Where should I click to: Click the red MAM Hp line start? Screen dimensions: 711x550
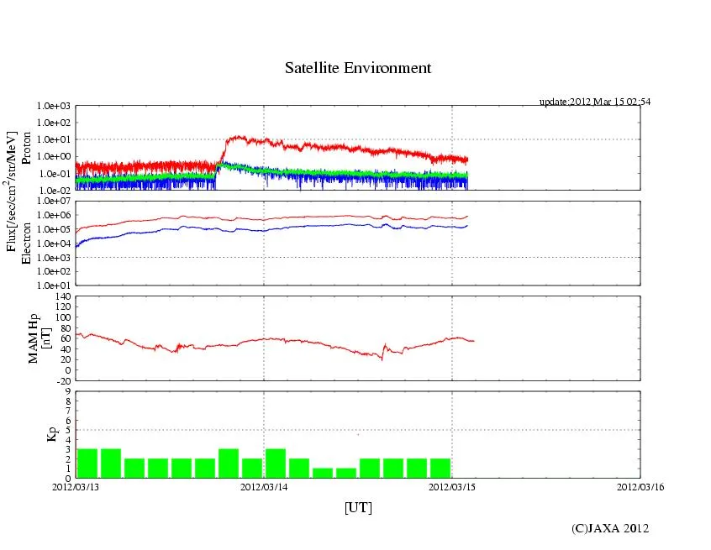click(78, 334)
